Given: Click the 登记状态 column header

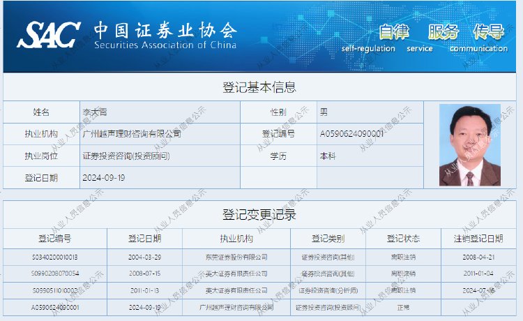Looking at the screenshot, I should coord(403,239).
